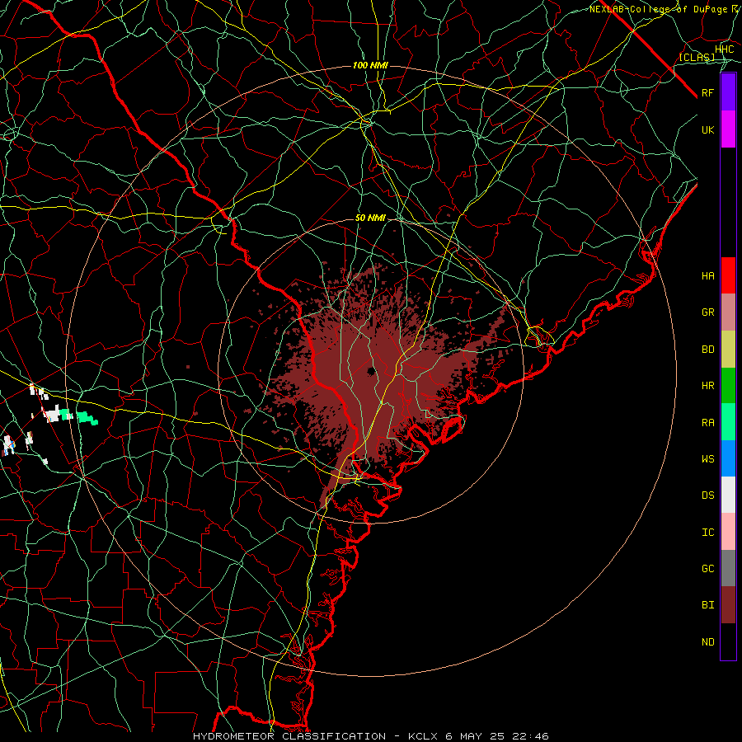The image size is (742, 742).
Task: Click the UK magenta color swatch
Action: click(x=728, y=129)
